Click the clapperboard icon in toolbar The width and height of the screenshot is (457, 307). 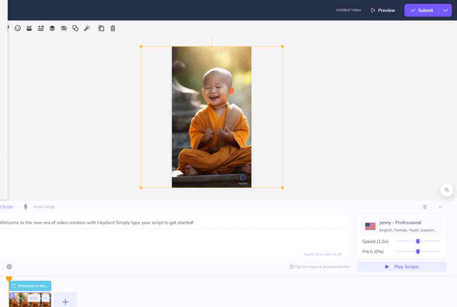[x=29, y=28]
